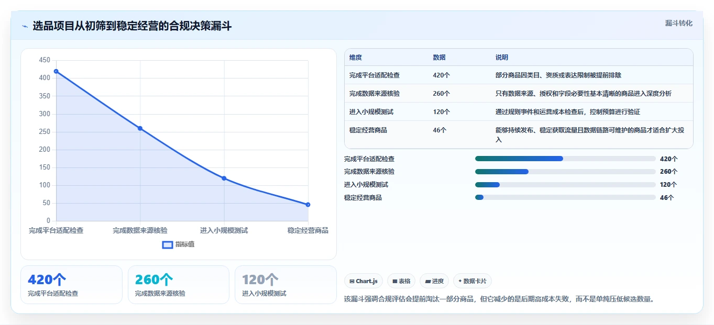Select the 表格 tag chip
This screenshot has width=714, height=325.
coord(401,281)
